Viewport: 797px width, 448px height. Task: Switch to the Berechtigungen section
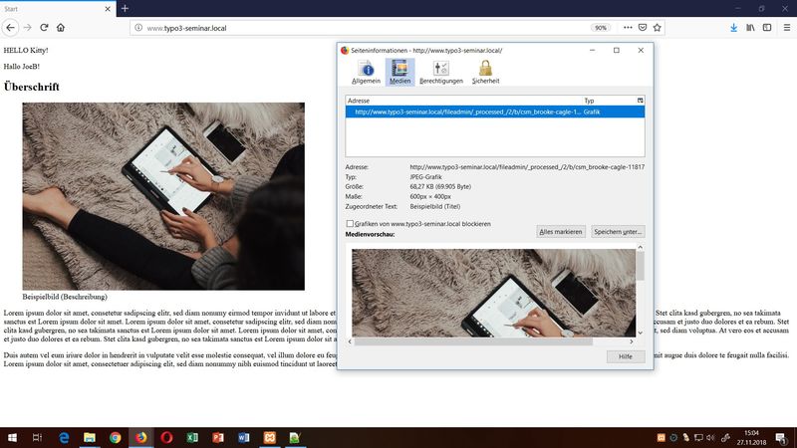click(x=440, y=72)
